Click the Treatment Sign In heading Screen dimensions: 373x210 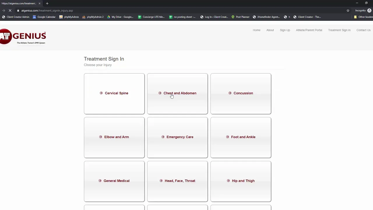click(104, 59)
